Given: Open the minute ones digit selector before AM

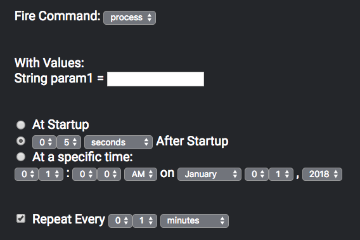Looking at the screenshot, I should [109, 174].
